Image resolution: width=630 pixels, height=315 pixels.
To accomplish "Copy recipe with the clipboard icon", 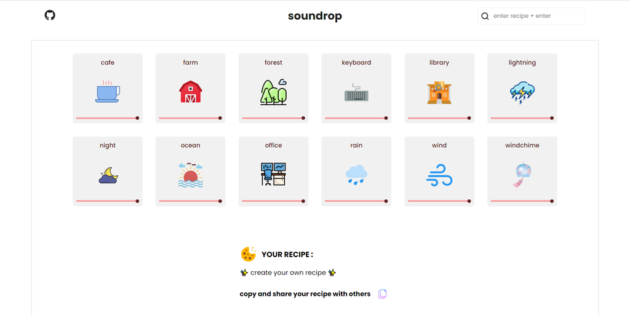I will click(x=383, y=293).
